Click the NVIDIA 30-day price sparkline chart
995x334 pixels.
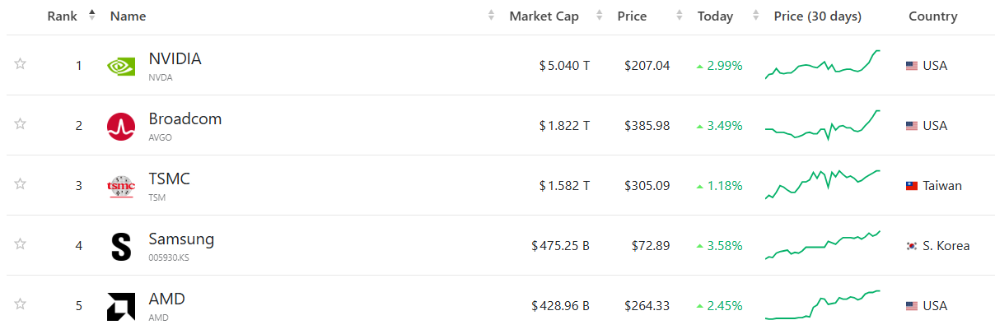click(822, 65)
